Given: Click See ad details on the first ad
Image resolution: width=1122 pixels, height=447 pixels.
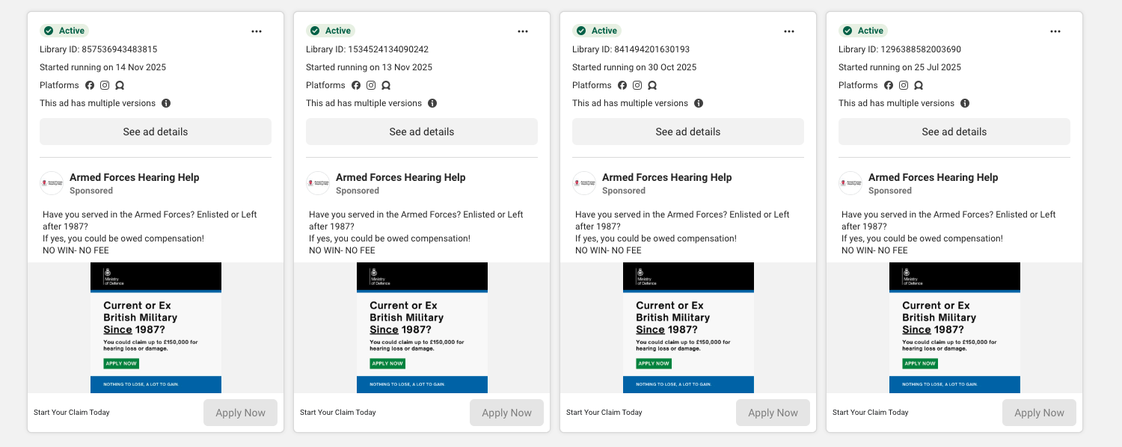Looking at the screenshot, I should (x=156, y=131).
